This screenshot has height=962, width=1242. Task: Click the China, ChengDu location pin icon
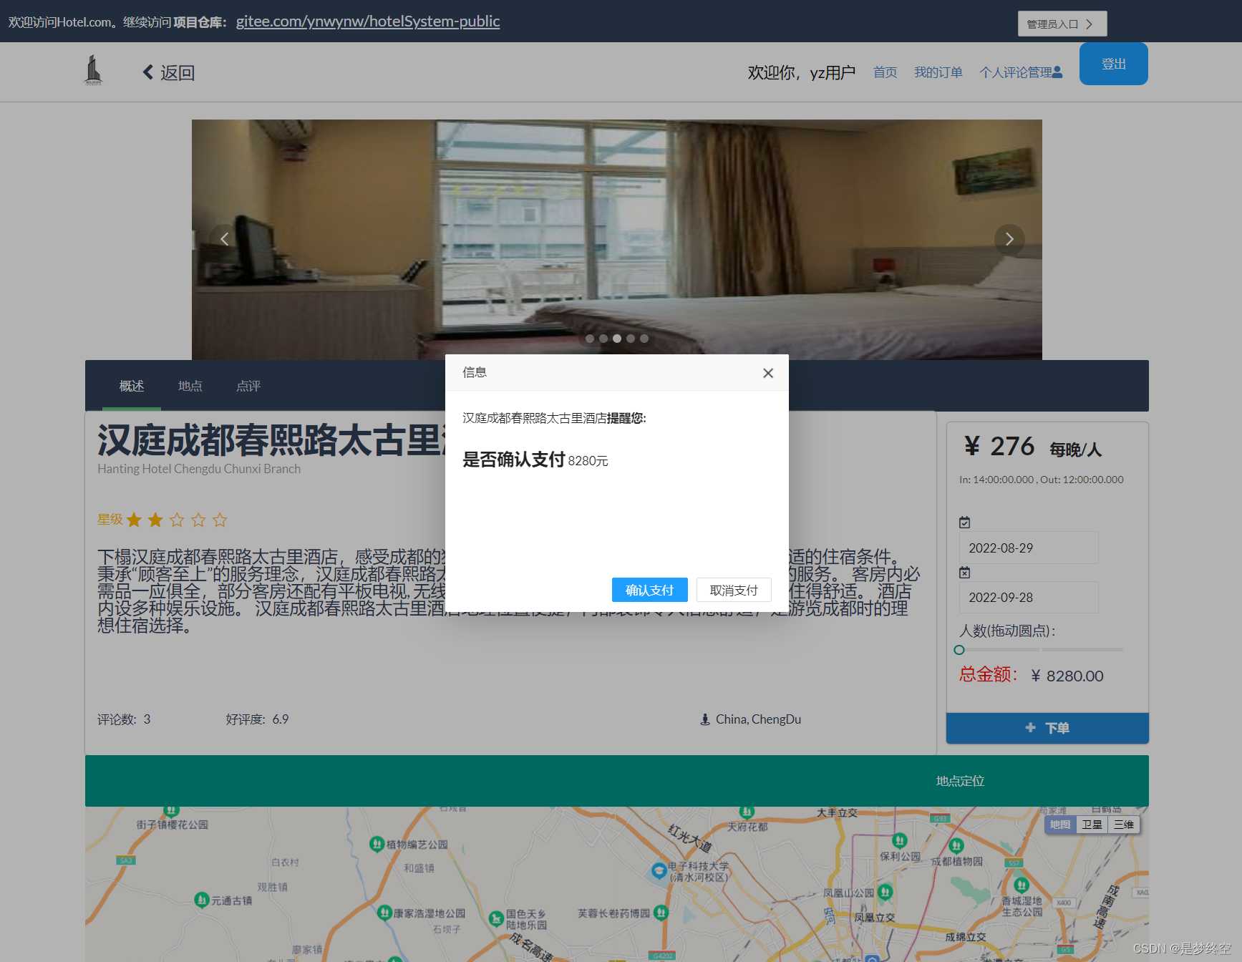point(705,719)
